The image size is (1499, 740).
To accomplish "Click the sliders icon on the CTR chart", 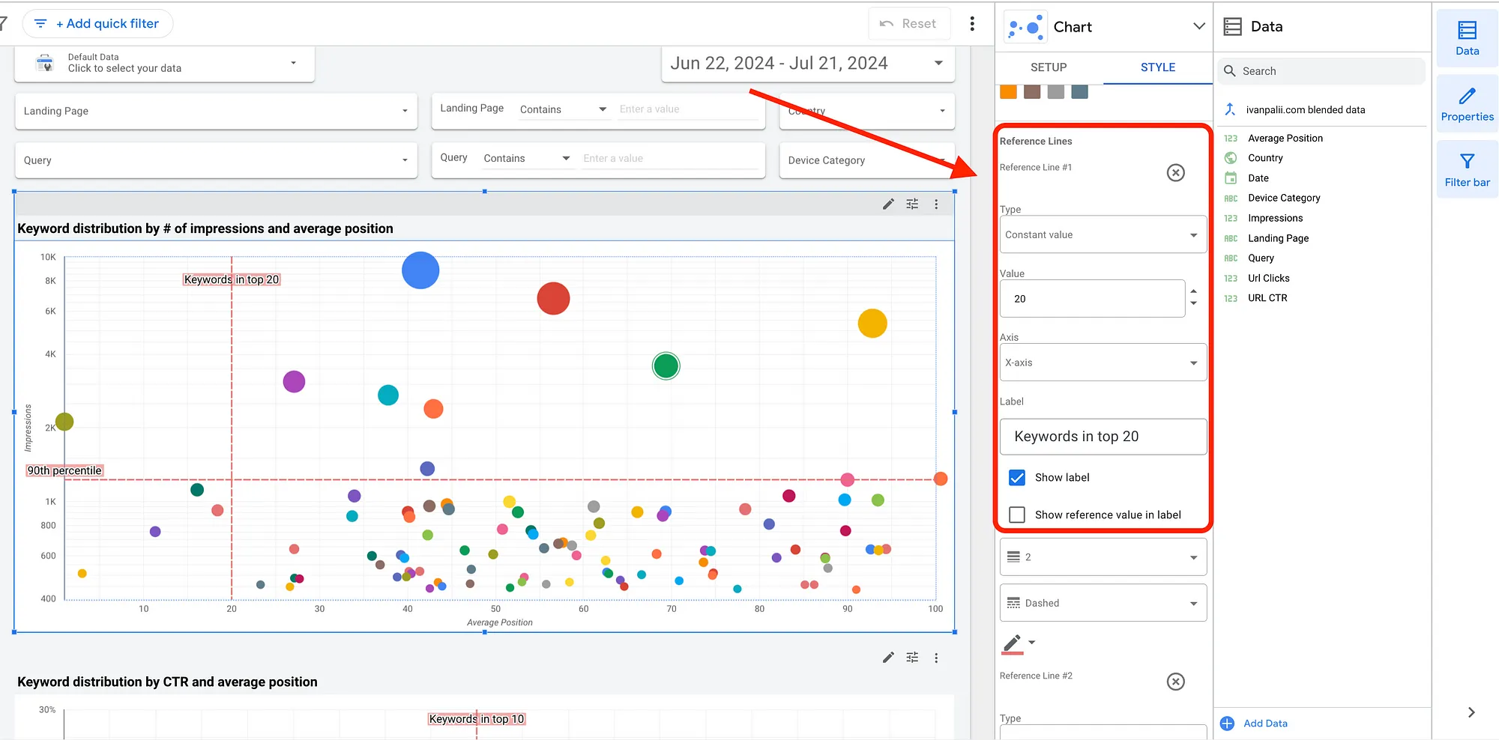I will (x=912, y=658).
